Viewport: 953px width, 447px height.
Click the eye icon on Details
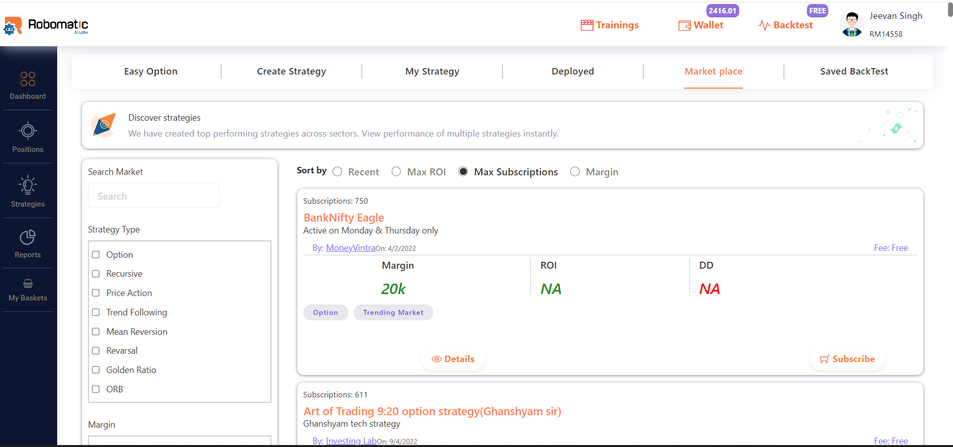tap(436, 359)
